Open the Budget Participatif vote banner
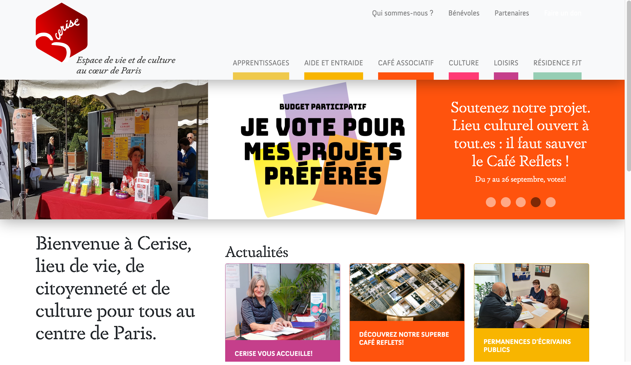The height and width of the screenshot is (365, 631). point(312,150)
